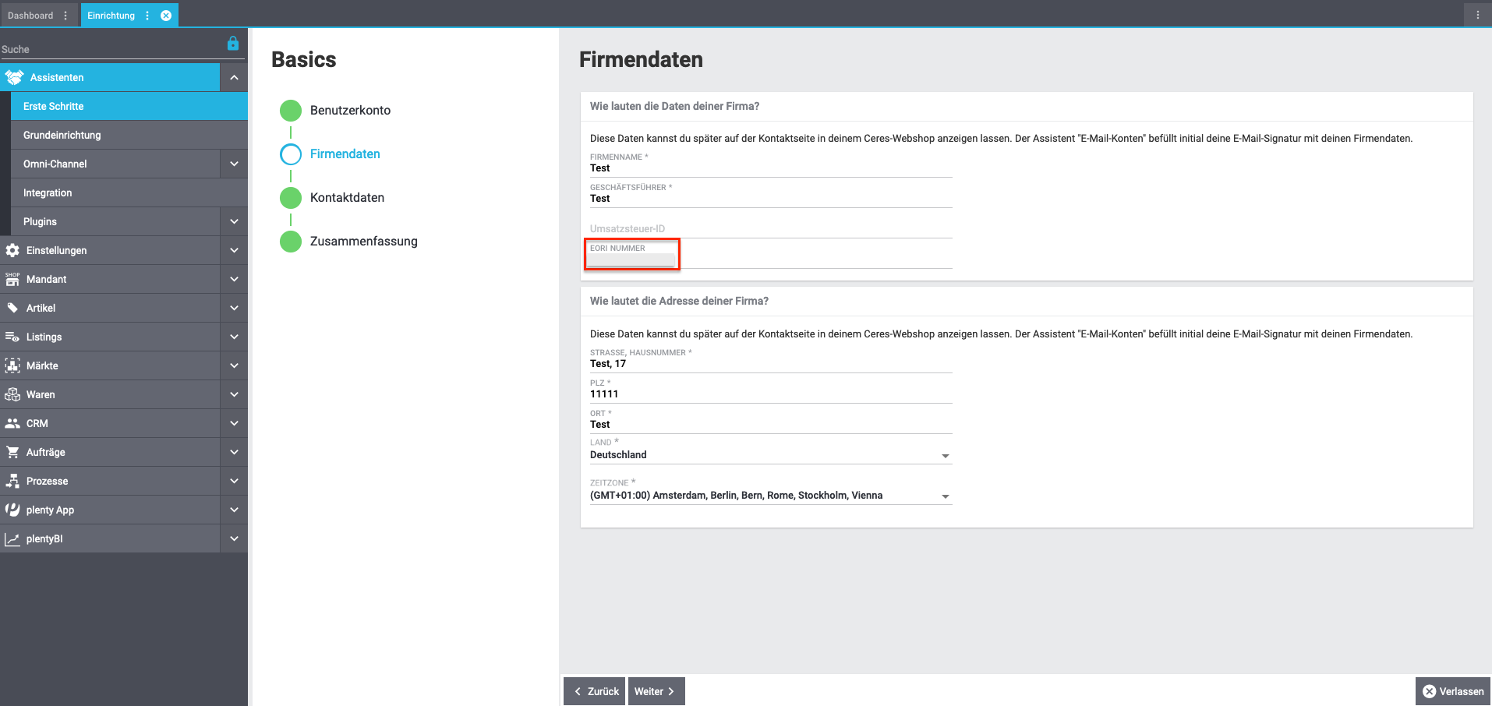Click the lock icon beside search

pos(232,44)
